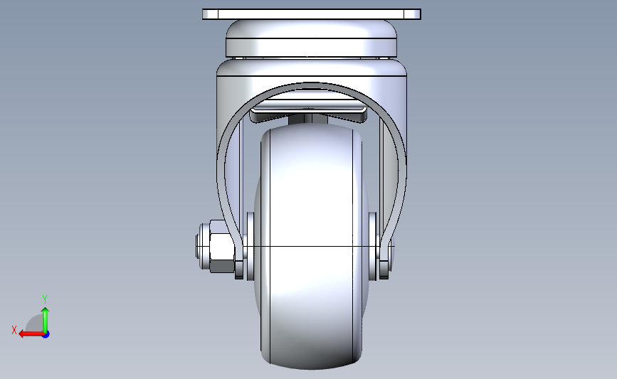Select the swivel bearing housing below the top plate
617x379 pixels.
311,38
